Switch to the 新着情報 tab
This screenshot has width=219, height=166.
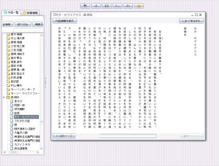point(30,13)
